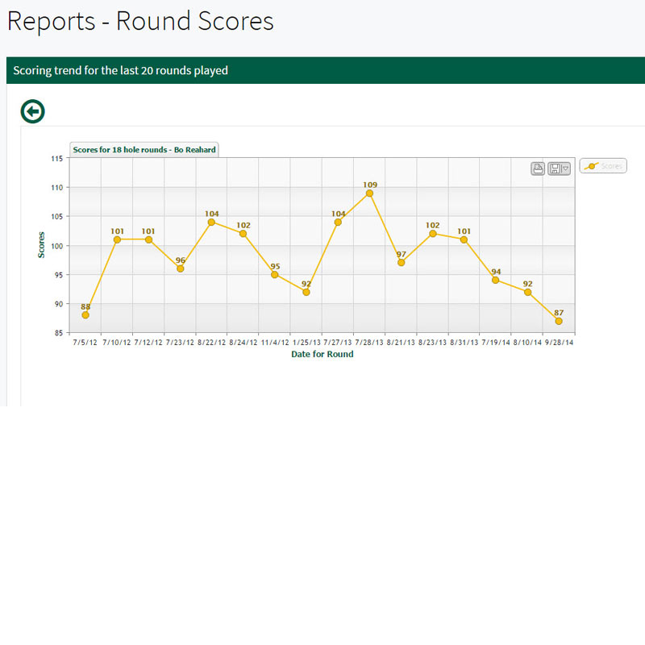
Task: Click the 94 data point on 7/19/14
Action: tap(496, 280)
